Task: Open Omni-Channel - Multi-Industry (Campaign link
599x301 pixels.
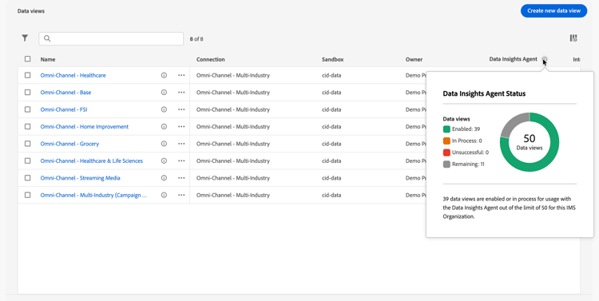Action: (x=93, y=195)
